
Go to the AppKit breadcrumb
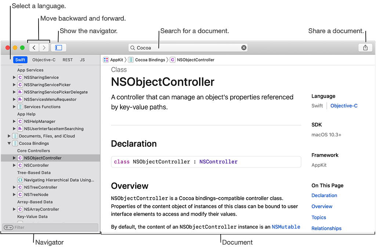click(x=116, y=60)
